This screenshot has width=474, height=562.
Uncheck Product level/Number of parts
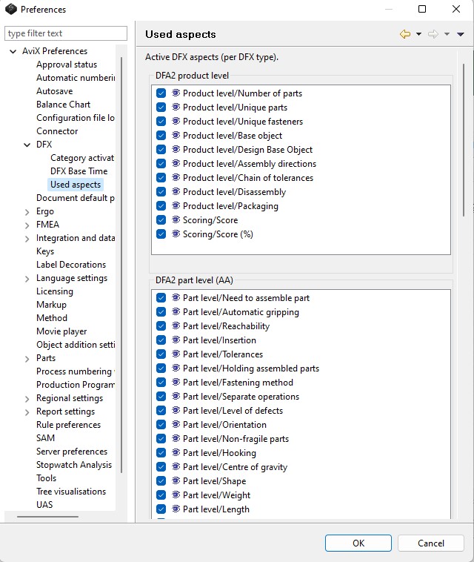point(161,93)
